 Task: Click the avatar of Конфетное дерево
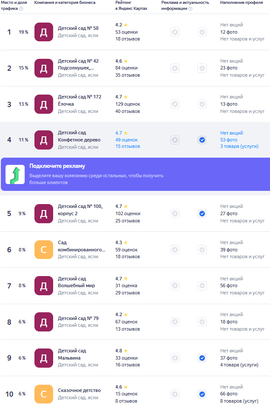(x=44, y=140)
